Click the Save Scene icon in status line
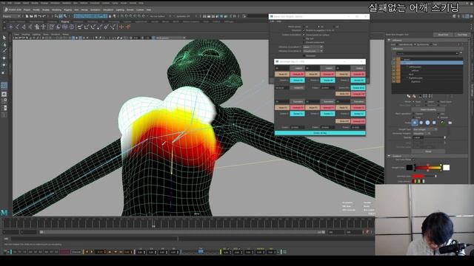This screenshot has height=266, width=474. 36,16
